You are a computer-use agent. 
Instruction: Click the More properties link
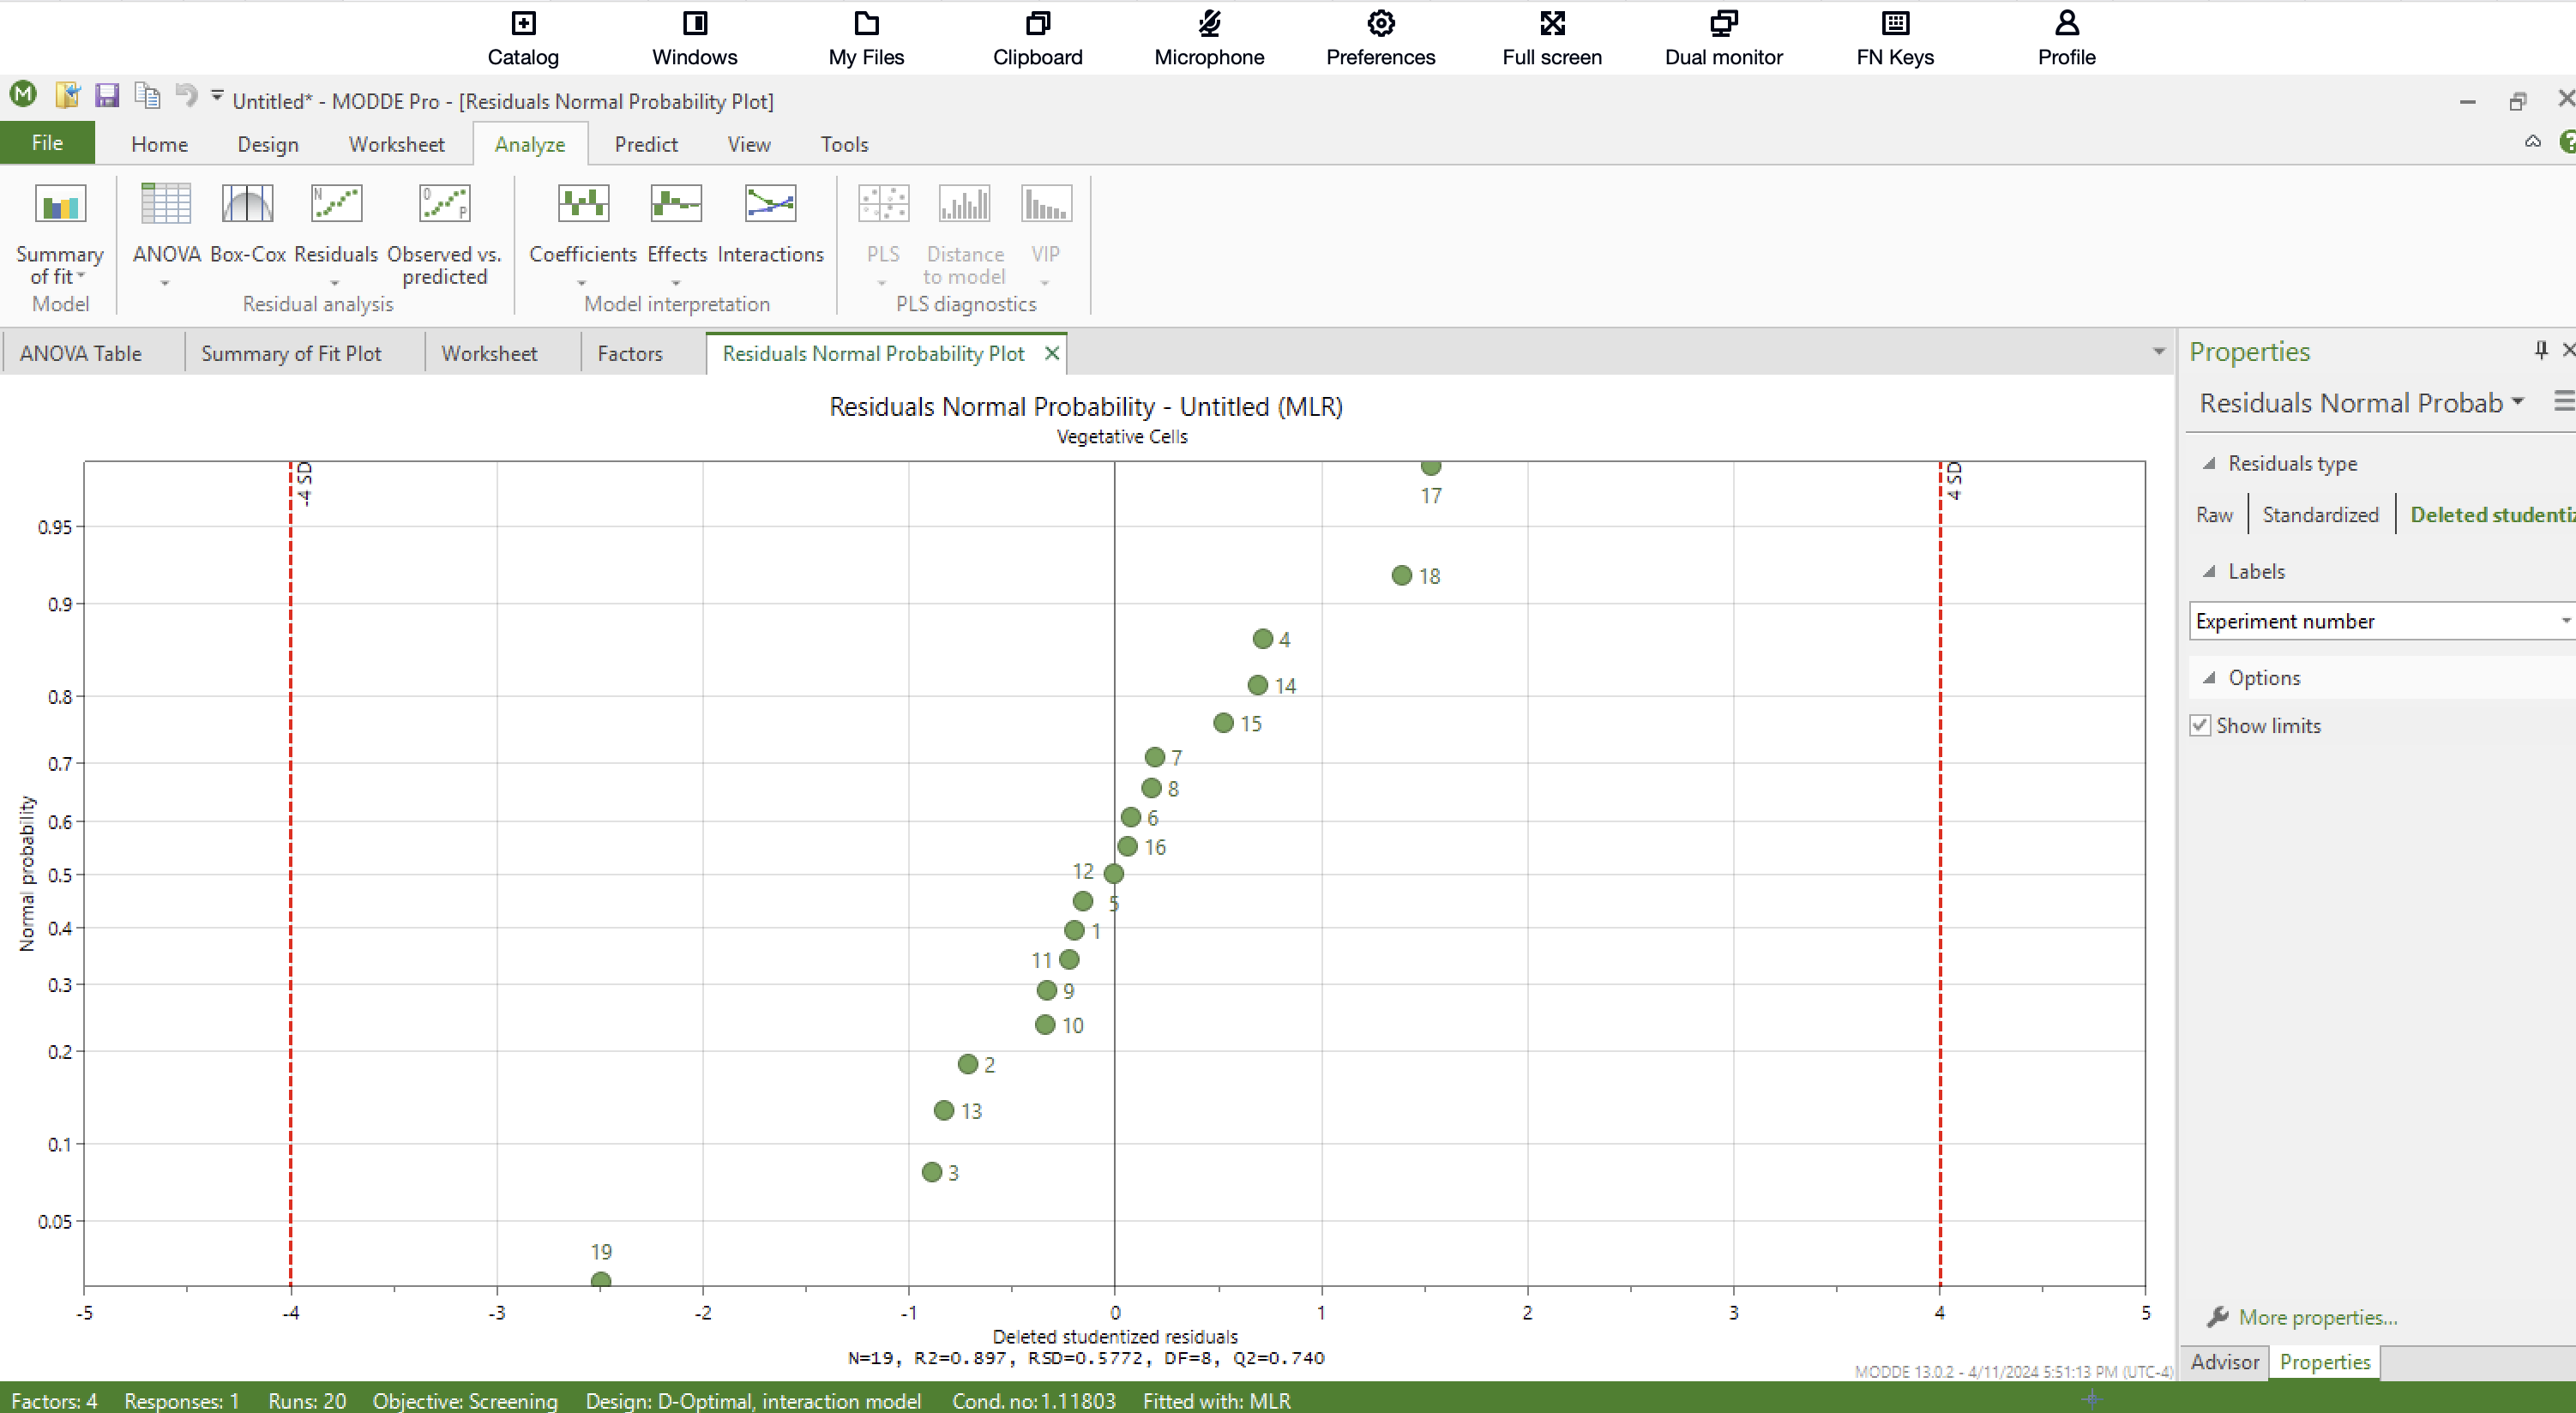2317,1318
